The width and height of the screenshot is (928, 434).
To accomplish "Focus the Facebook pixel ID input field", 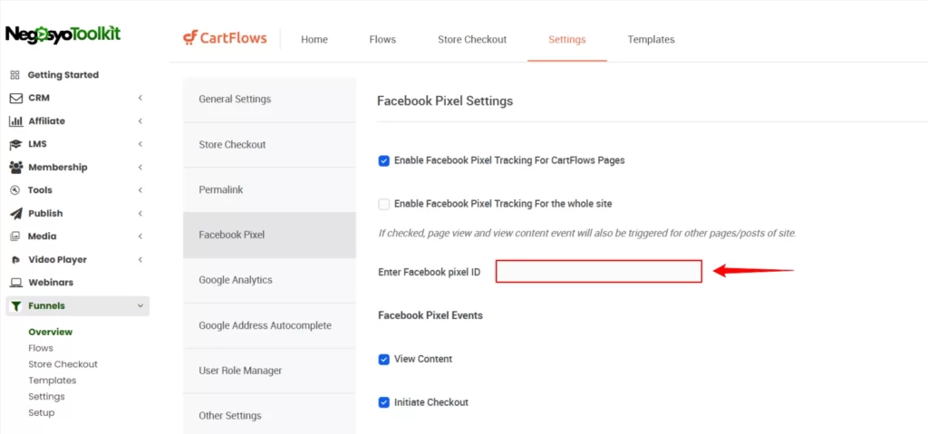I will pos(599,271).
